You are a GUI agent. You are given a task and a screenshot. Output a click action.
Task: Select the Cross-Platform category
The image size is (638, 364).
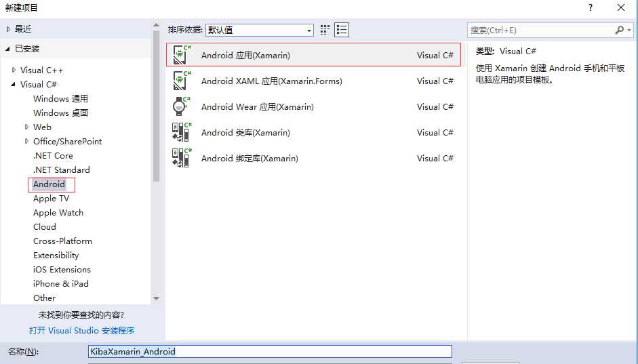62,241
